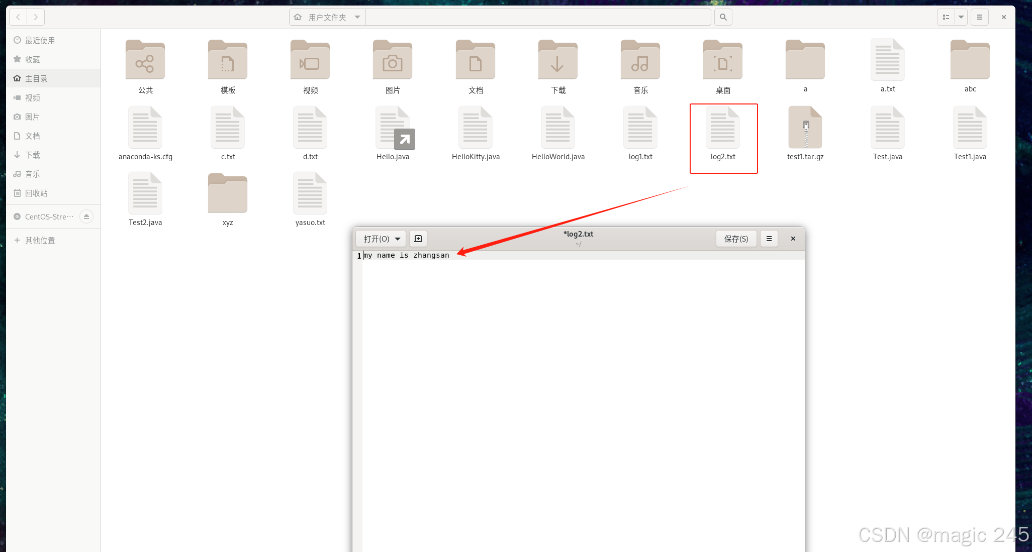Select 回收站 in the sidebar

coord(36,193)
